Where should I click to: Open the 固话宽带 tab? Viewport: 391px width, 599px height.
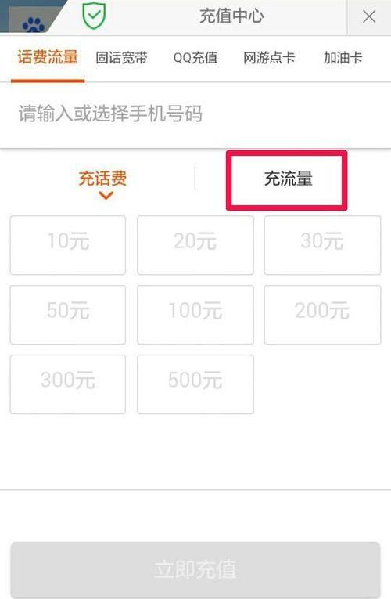coord(121,58)
